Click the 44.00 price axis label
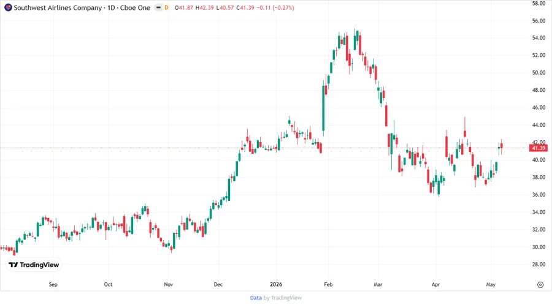This screenshot has width=552, height=305. pos(539,125)
